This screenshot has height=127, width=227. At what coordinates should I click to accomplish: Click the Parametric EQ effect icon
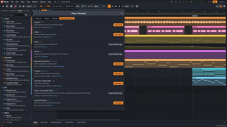pyautogui.click(x=5, y=90)
